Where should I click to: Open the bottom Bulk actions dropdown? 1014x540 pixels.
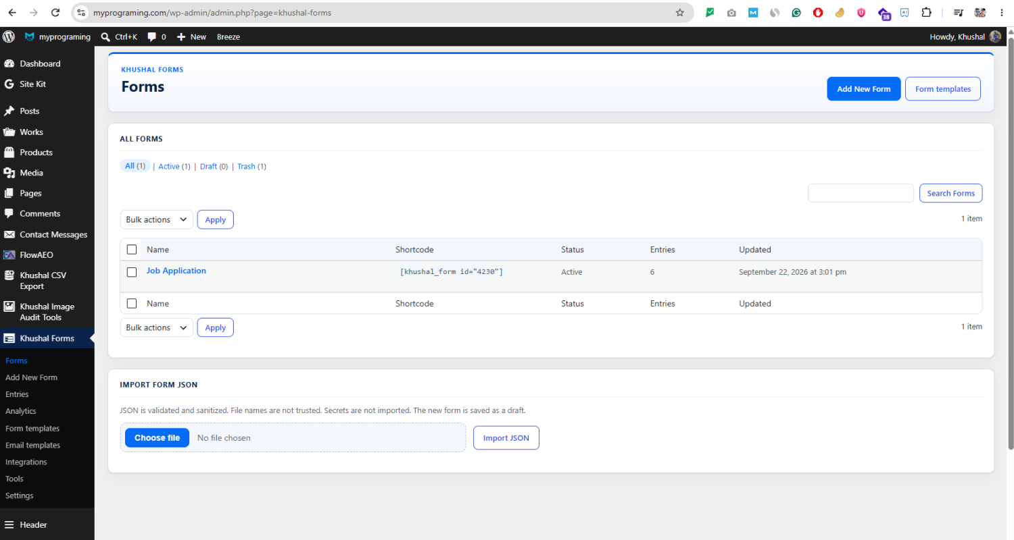pyautogui.click(x=157, y=327)
